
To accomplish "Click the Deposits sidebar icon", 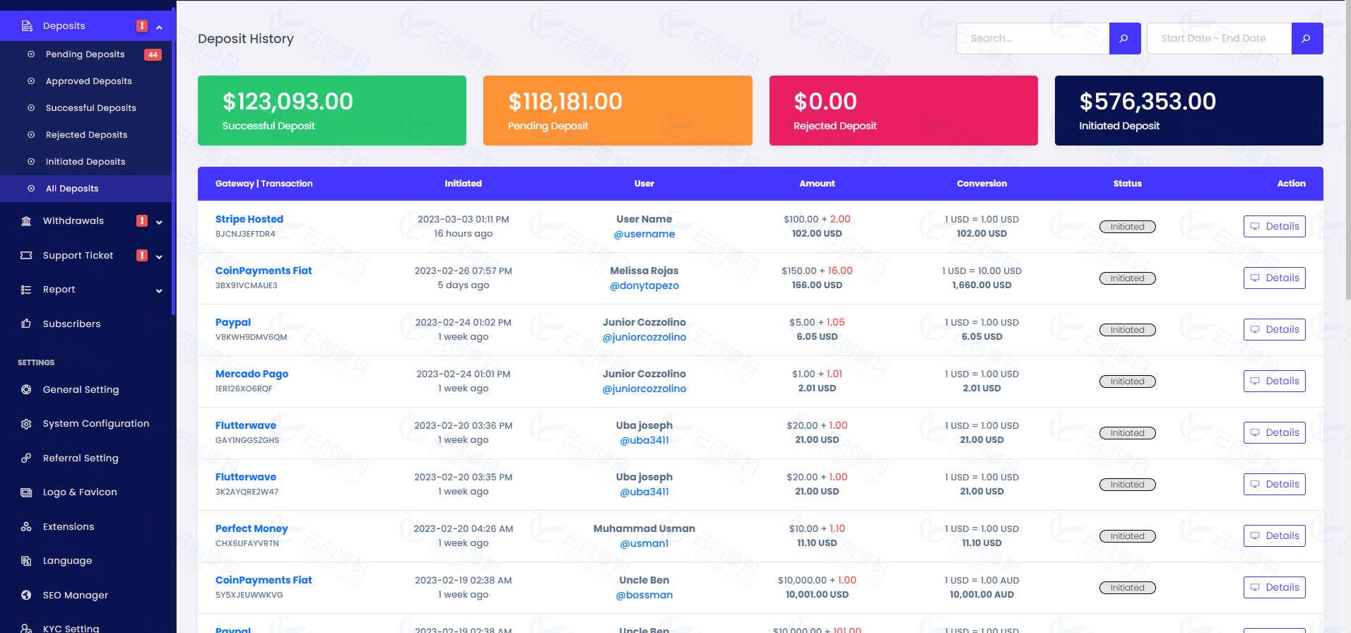I will click(x=27, y=26).
